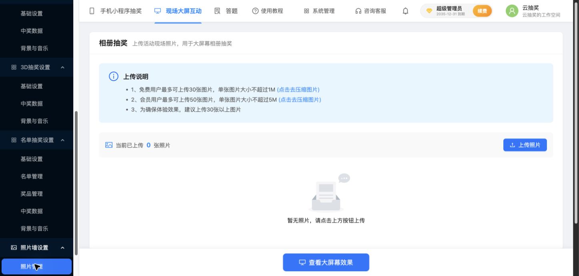Click the phone icon beside 手机小程序抽奖
The height and width of the screenshot is (276, 579).
(x=92, y=11)
